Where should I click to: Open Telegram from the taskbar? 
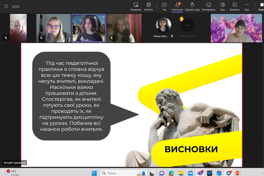pyautogui.click(x=229, y=173)
